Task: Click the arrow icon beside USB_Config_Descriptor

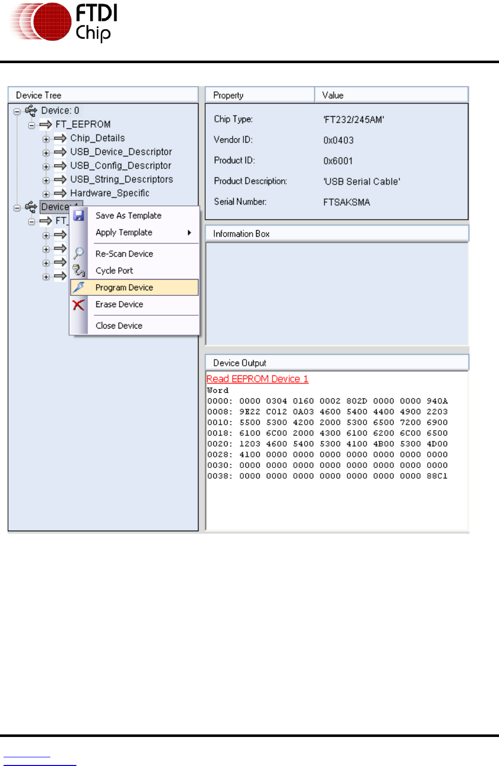Action: (61, 166)
